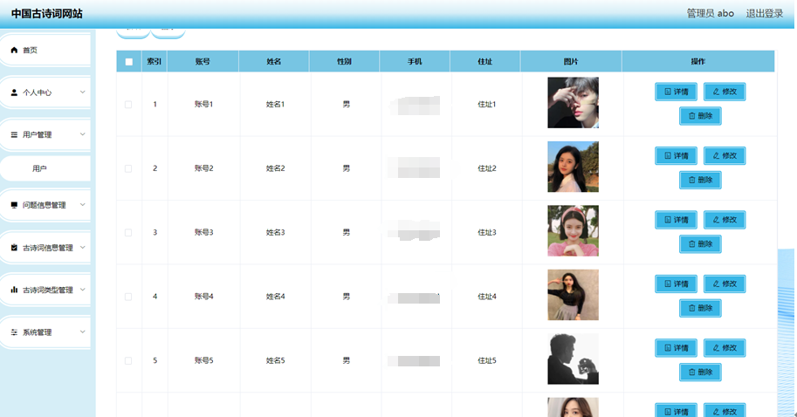The height and width of the screenshot is (417, 797).
Task: Expand the 古诗词类型管理 menu chevron
Action: coord(82,290)
